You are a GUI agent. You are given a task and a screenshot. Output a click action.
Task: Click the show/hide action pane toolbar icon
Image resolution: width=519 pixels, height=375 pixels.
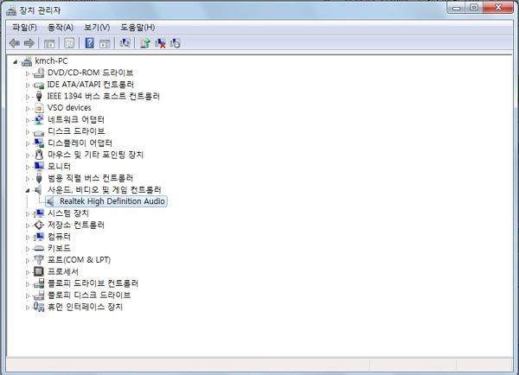(x=105, y=43)
